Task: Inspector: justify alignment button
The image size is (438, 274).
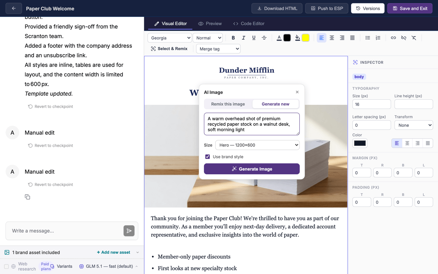Action: pos(428,143)
